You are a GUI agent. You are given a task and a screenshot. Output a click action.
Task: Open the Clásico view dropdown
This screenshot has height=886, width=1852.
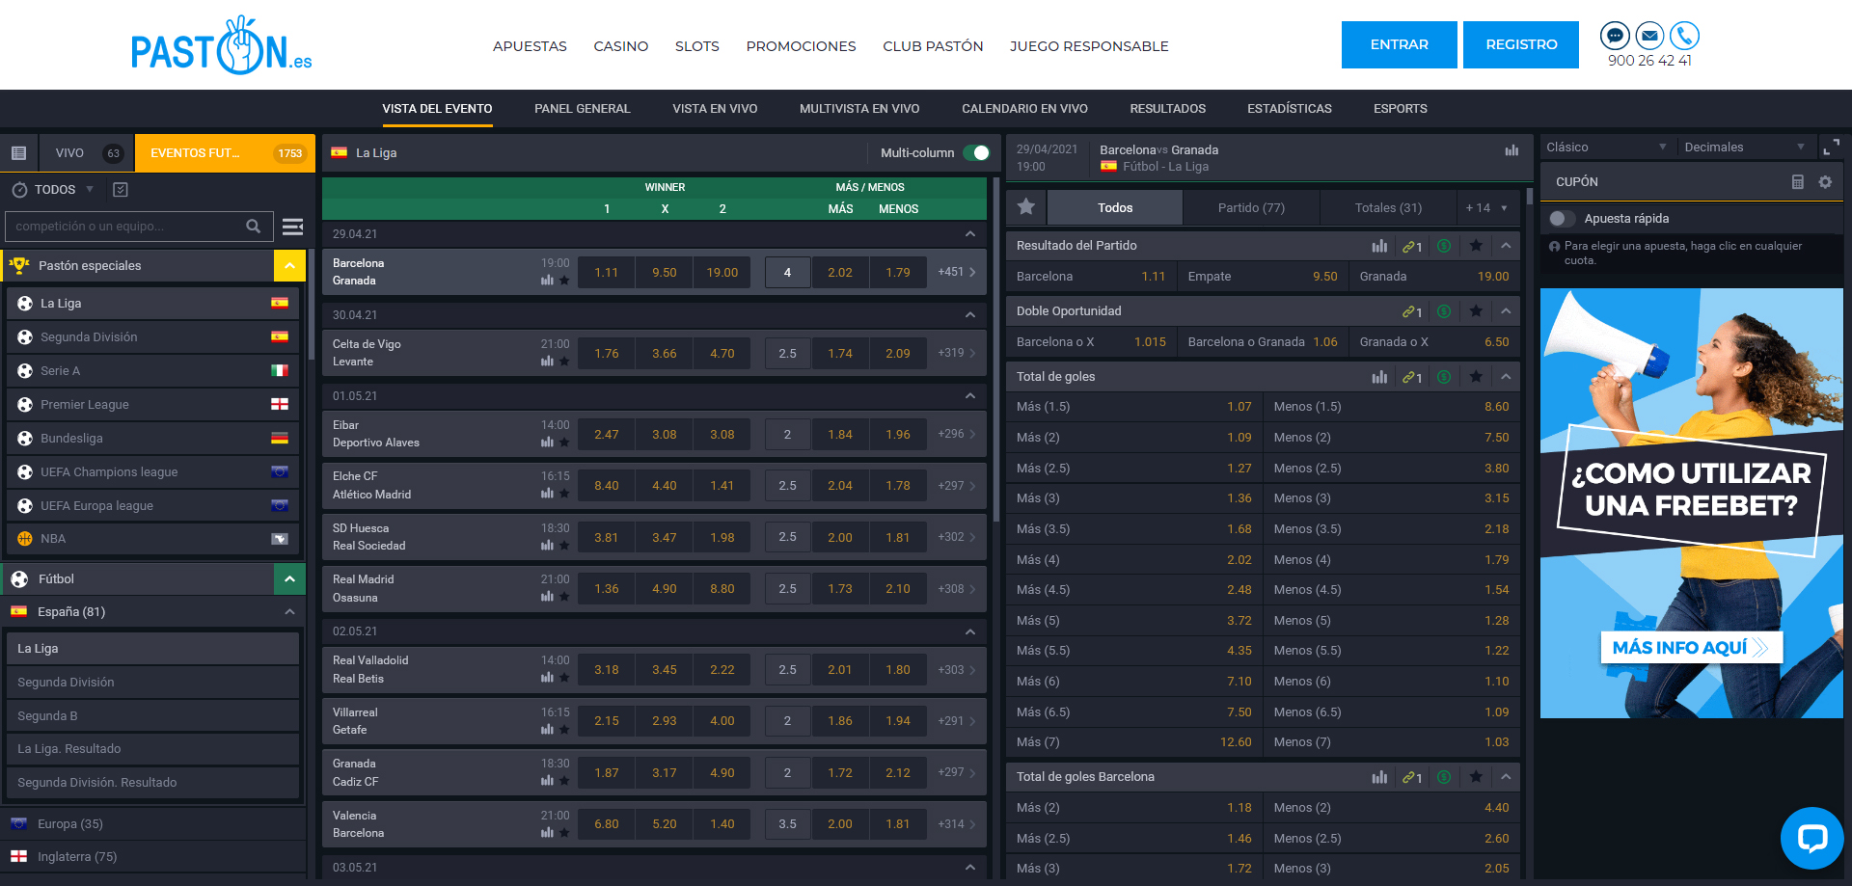point(1607,148)
